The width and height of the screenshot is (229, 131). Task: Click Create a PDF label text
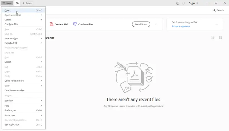[x=61, y=24]
